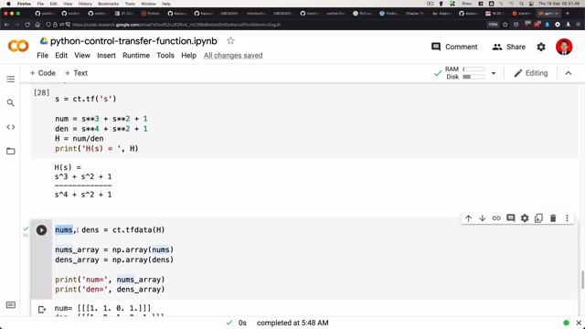
Task: Add a new Code cell
Action: (43, 73)
